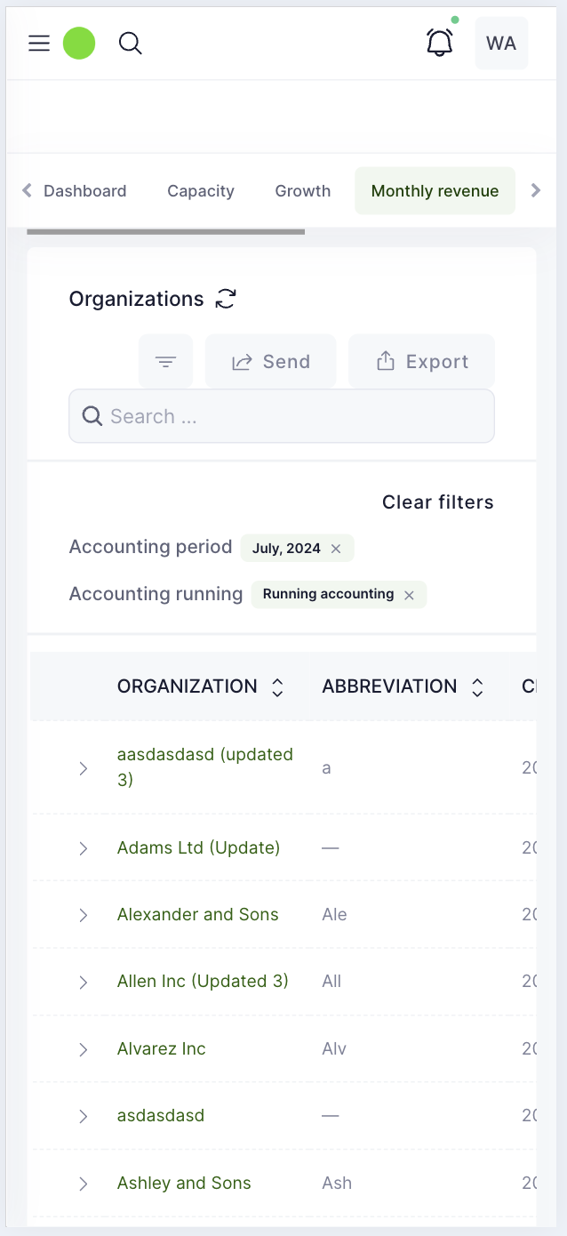Expand the Alexander and Sons row
Screen dimensions: 567x1236
[x=84, y=915]
